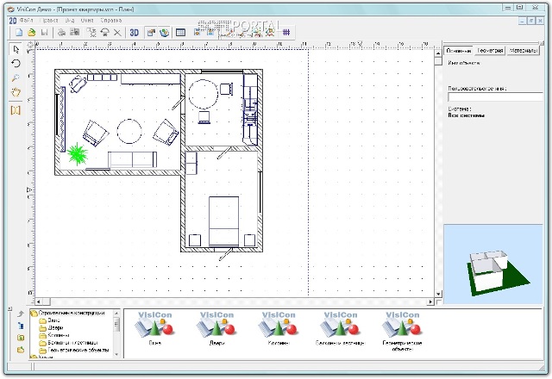Select the Окна folder in library tree
552x379 pixels.
pos(53,320)
